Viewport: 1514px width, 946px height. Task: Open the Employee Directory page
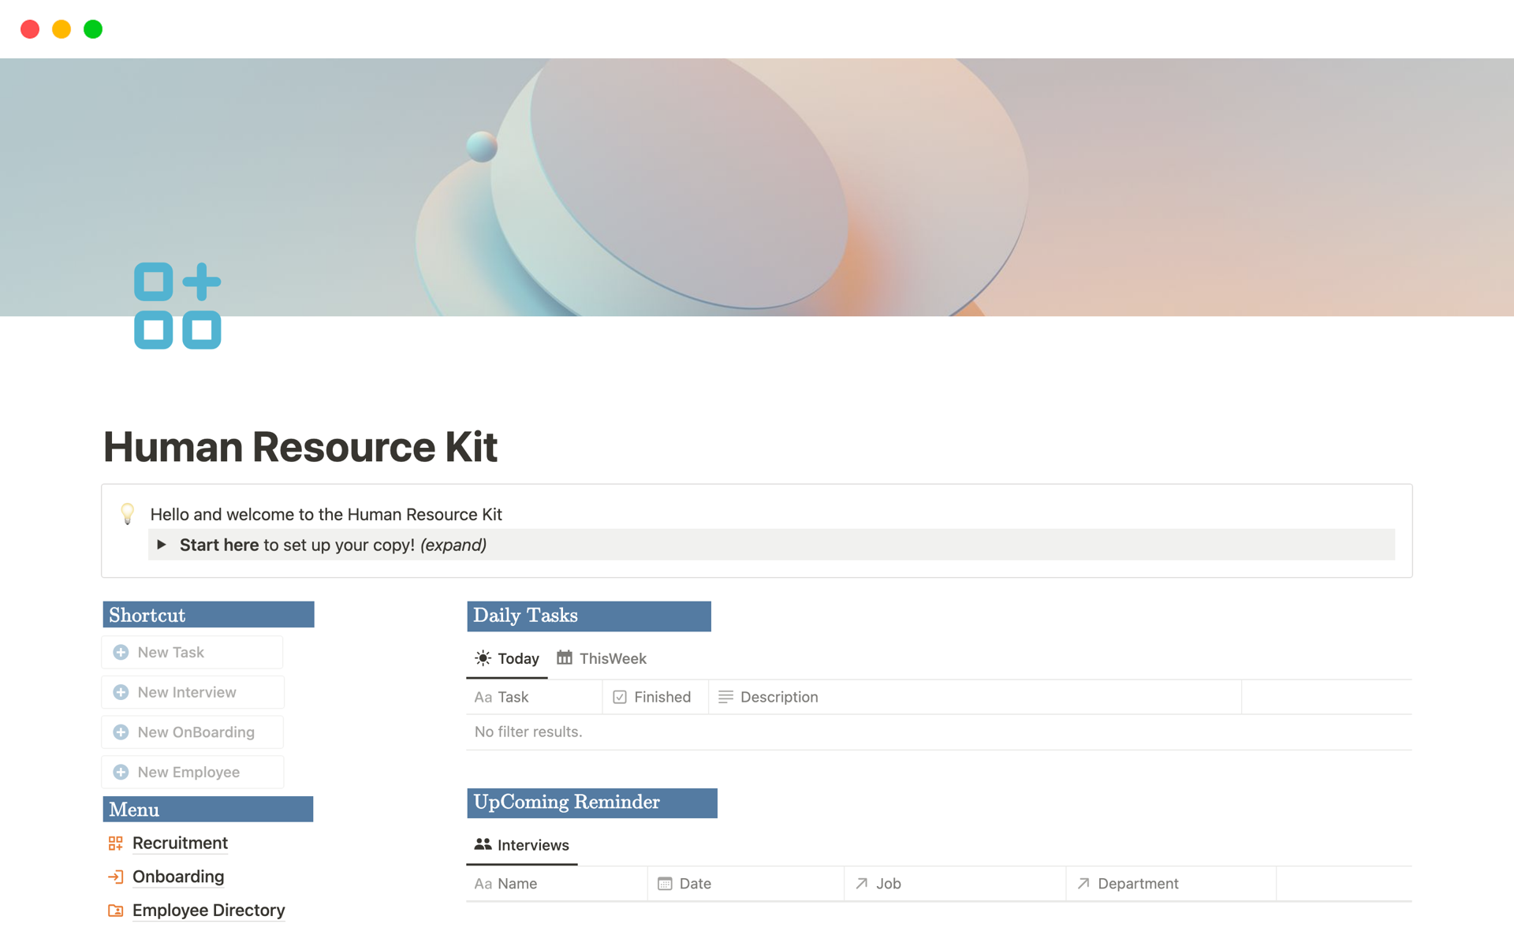point(208,910)
